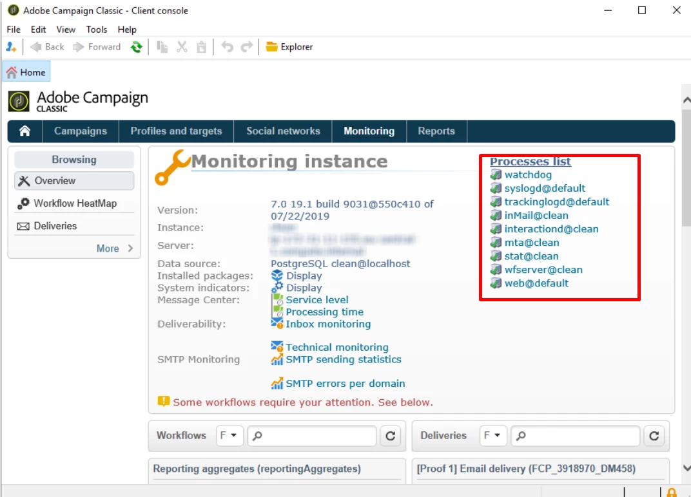
Task: Click SMTP errors per domain chart icon
Action: (x=277, y=384)
